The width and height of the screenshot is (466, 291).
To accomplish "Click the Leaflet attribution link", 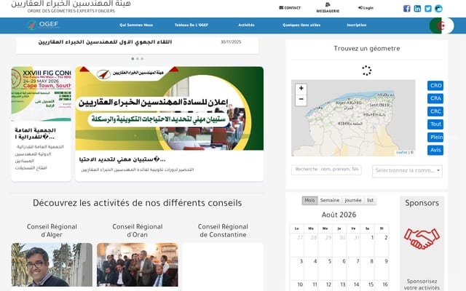I will pyautogui.click(x=401, y=152).
